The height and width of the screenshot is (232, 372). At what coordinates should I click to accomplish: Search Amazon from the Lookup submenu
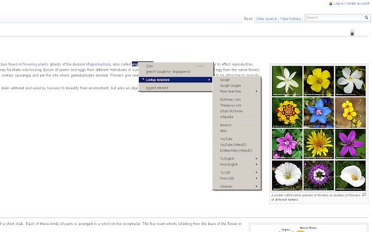[237, 125]
